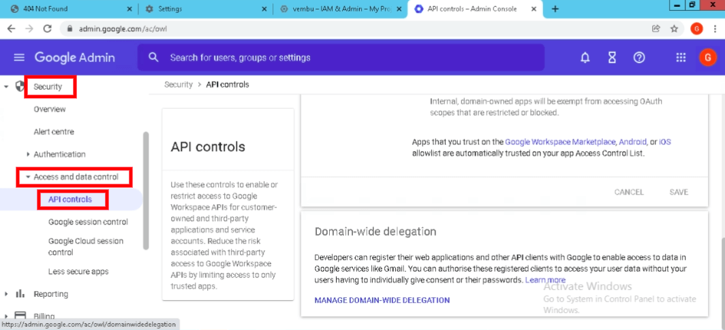Screen dimensions: 725x330
Task: Close the 404 Not Found tab
Action: click(129, 10)
